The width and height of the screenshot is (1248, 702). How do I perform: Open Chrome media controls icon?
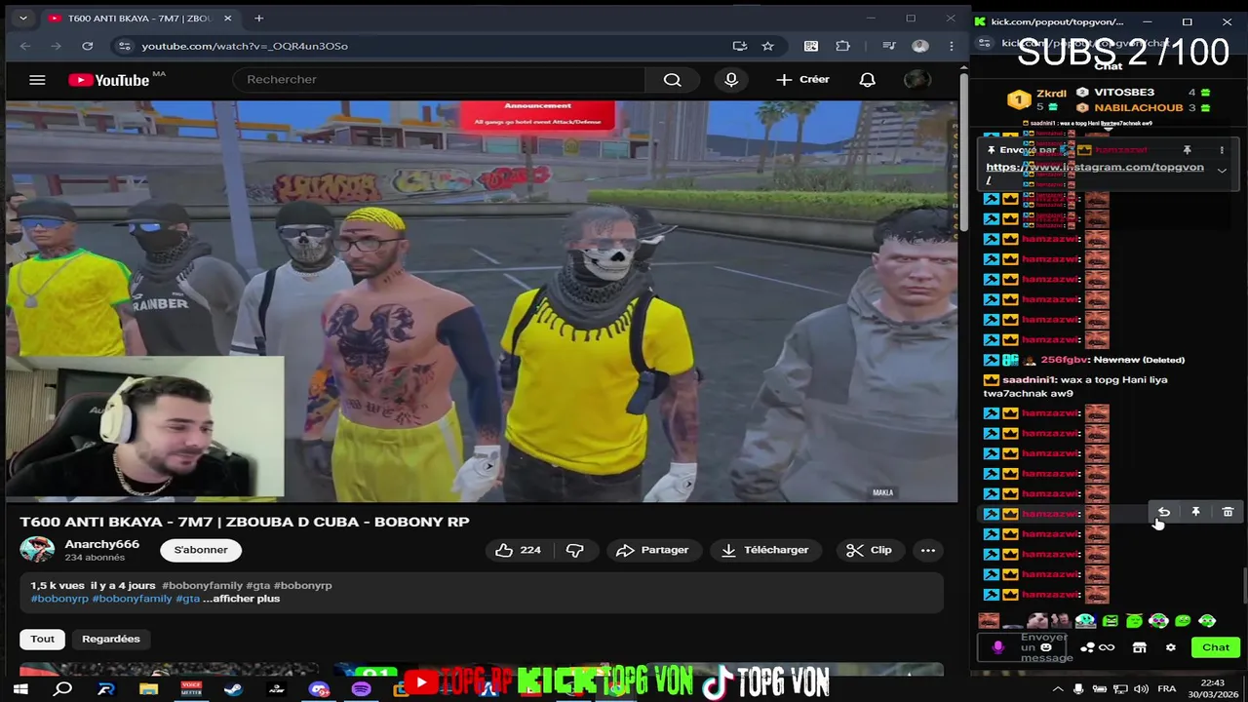pyautogui.click(x=888, y=46)
